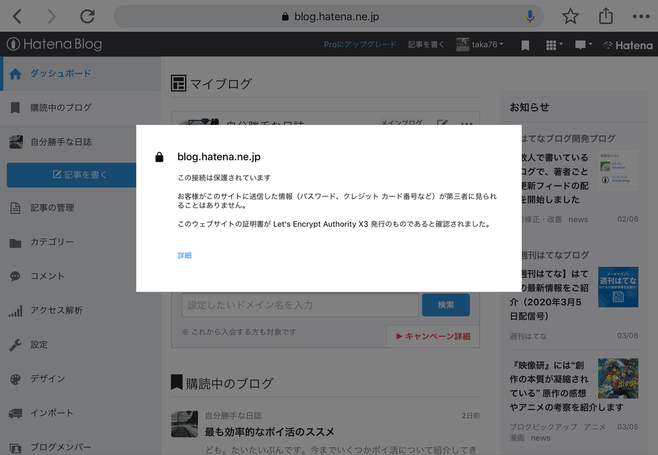This screenshot has width=658, height=455.
Task: Open the 『映像研』には news article
Action: click(x=550, y=386)
